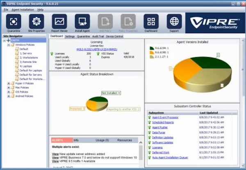View the Windows 10 support alert
The height and width of the screenshot is (170, 246).
55,157
